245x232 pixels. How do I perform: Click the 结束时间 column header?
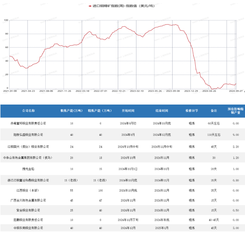(x=162, y=111)
